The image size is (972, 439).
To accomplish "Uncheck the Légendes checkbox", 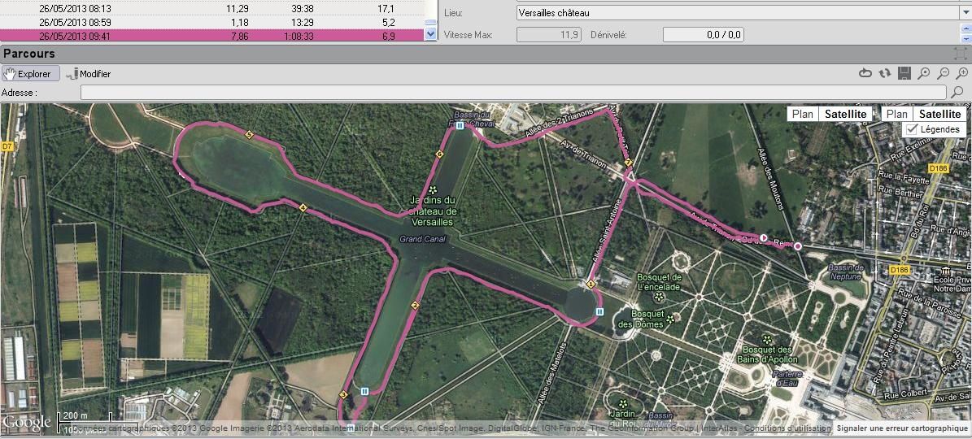I will pyautogui.click(x=912, y=129).
